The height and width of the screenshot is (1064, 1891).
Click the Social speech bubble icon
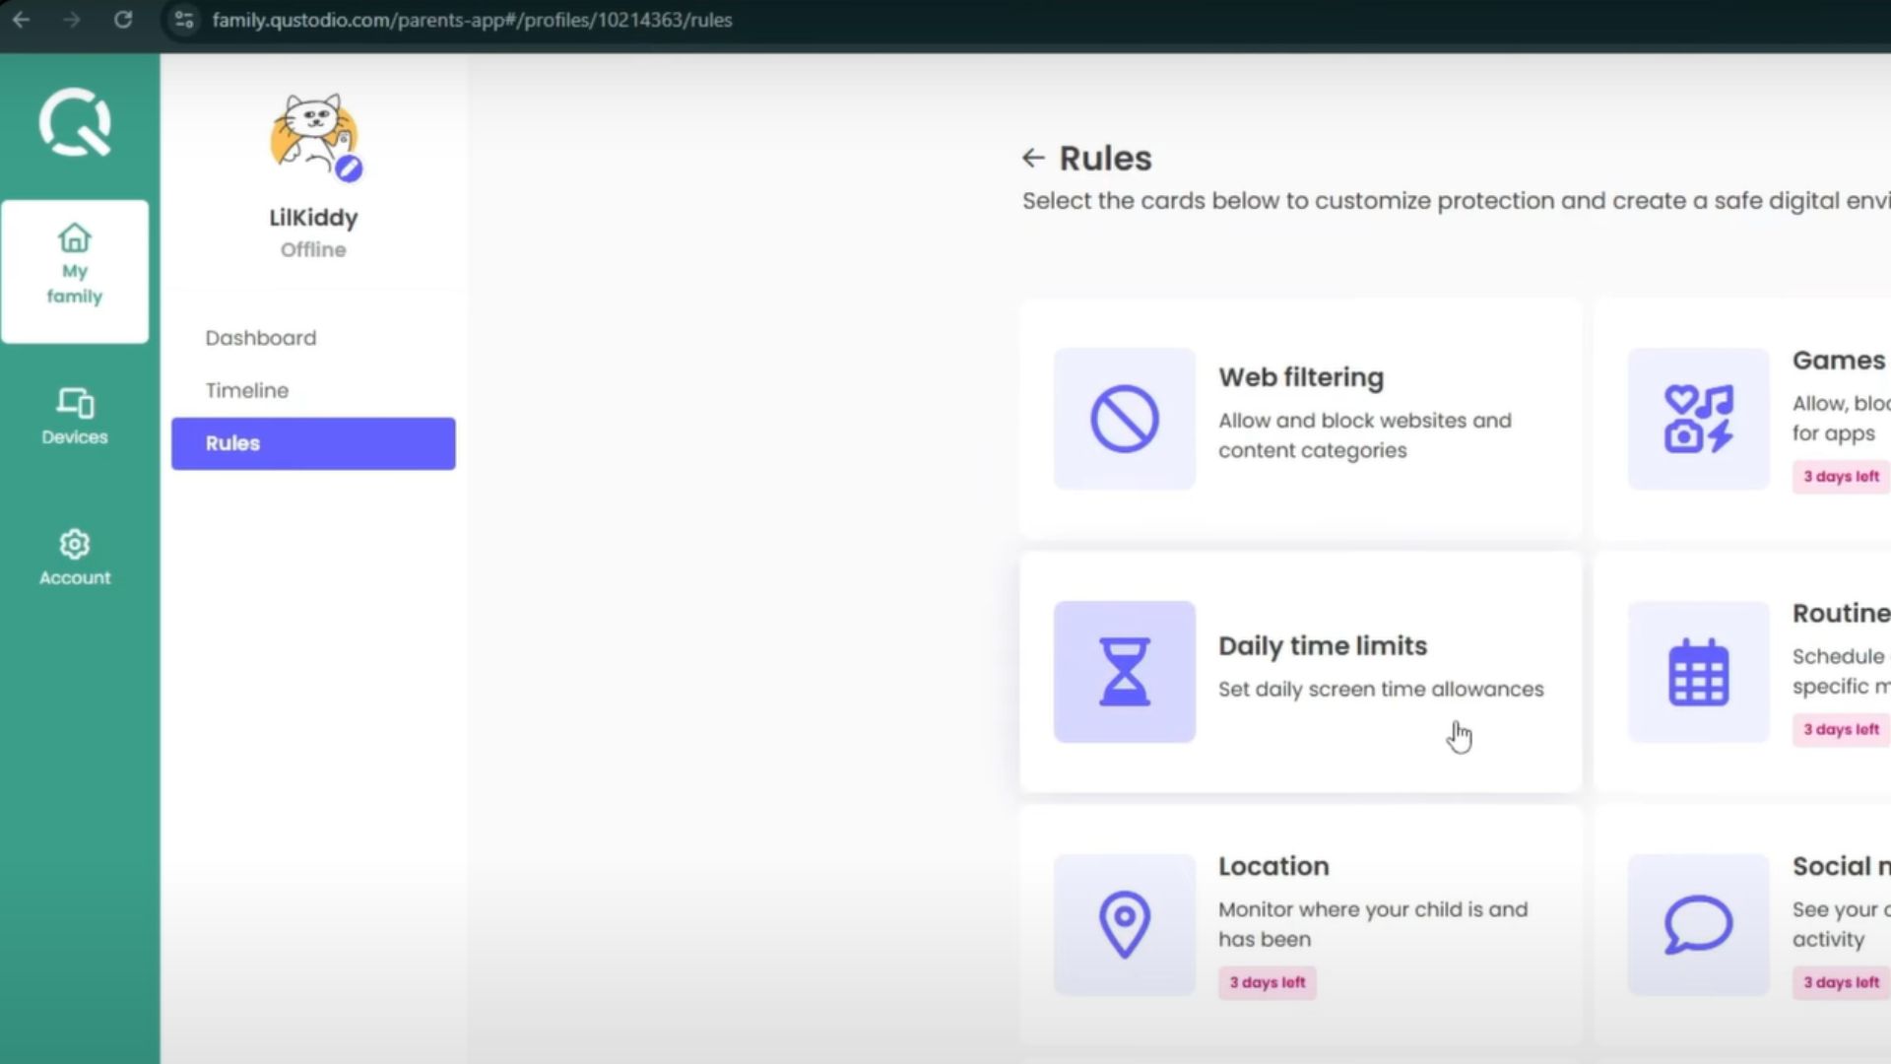tap(1698, 924)
